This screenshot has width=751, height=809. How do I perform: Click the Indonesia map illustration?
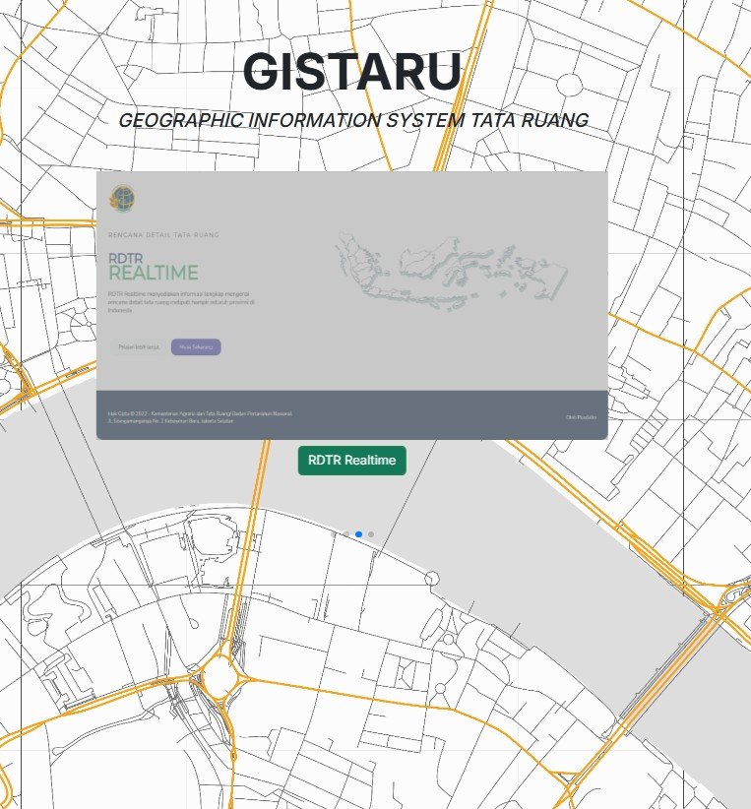coord(451,267)
